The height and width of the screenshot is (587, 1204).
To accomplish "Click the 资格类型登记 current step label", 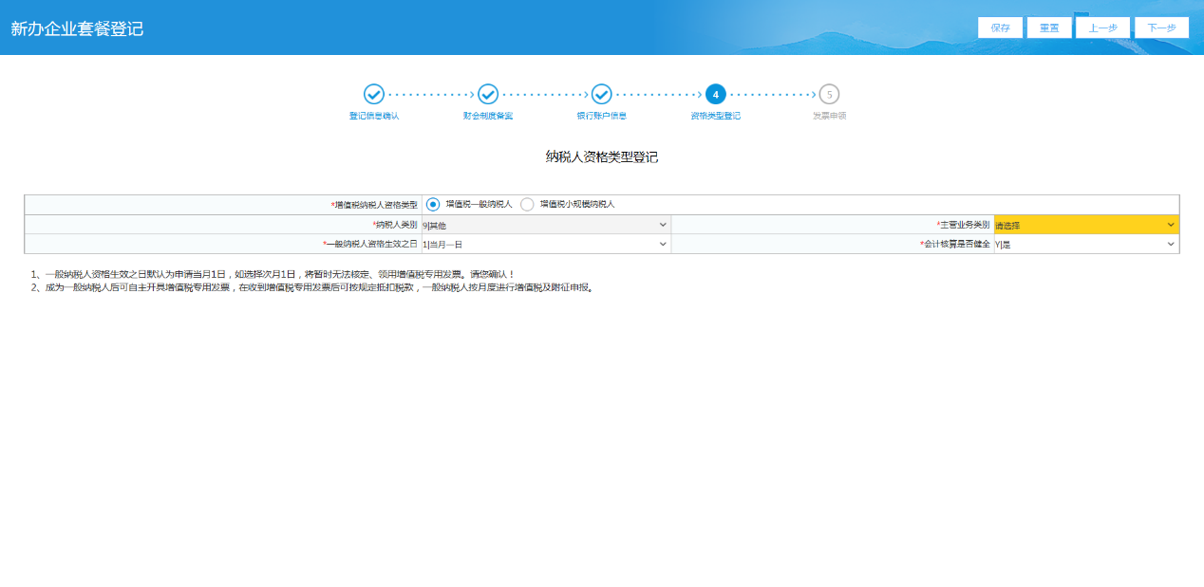I will pyautogui.click(x=716, y=116).
